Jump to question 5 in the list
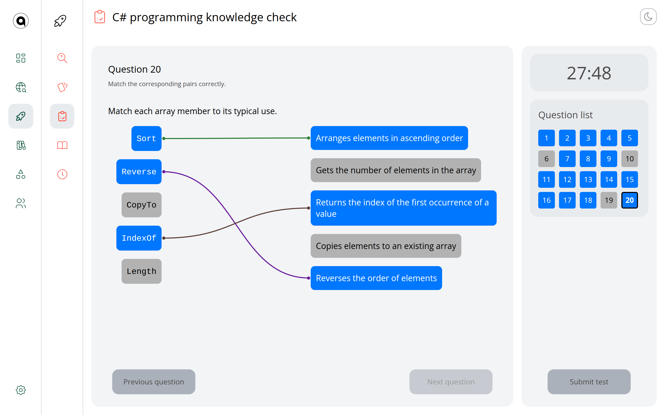 (630, 138)
